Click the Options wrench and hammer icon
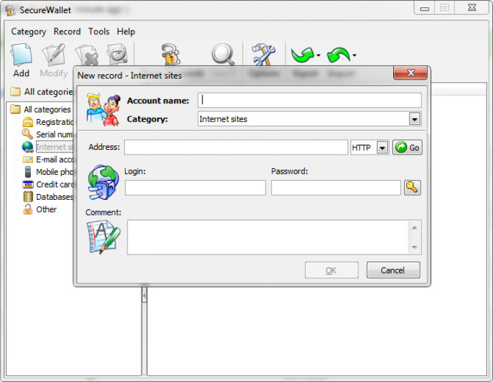This screenshot has height=382, width=493. click(x=264, y=54)
